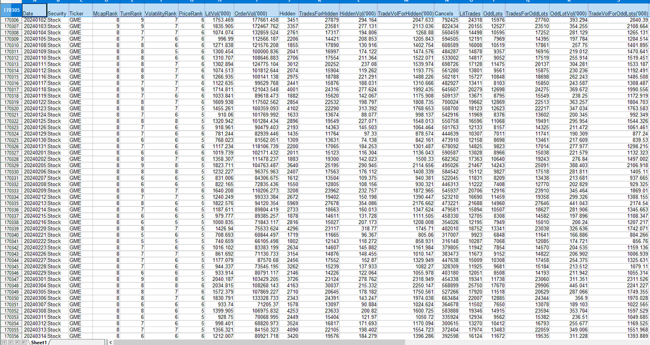Open the Sheet1 tab

pos(37,342)
